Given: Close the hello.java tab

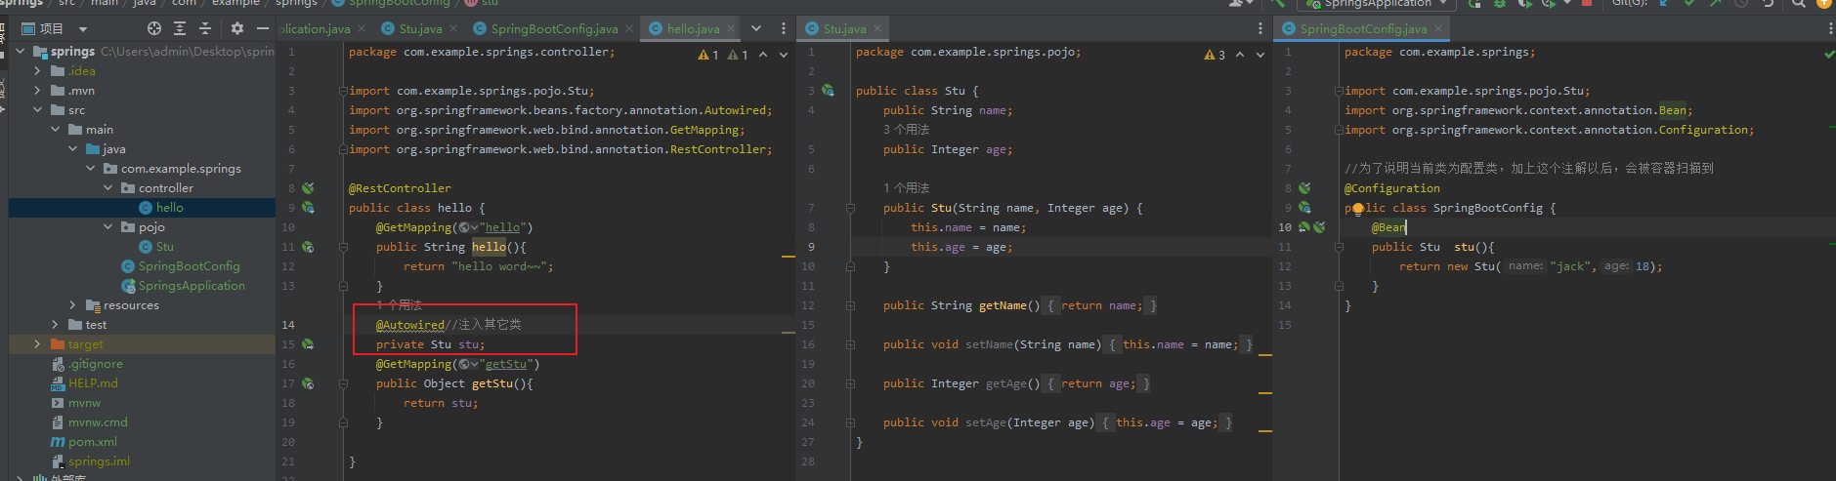Looking at the screenshot, I should click(729, 28).
